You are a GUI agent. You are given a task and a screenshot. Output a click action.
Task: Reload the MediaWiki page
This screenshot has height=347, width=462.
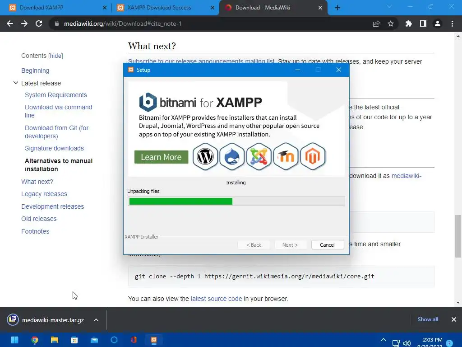coord(39,23)
